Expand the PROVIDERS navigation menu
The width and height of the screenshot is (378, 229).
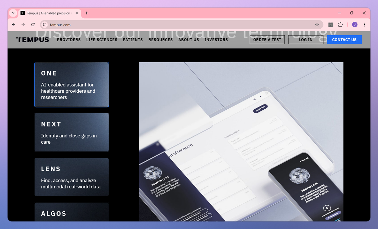[x=69, y=40]
